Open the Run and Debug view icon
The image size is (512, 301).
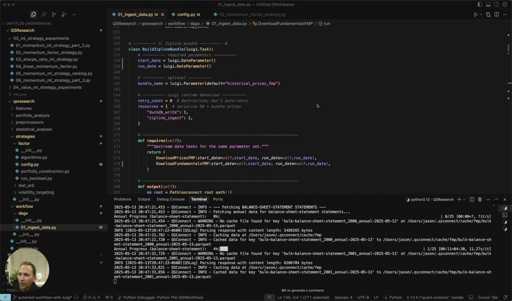pos(64,15)
